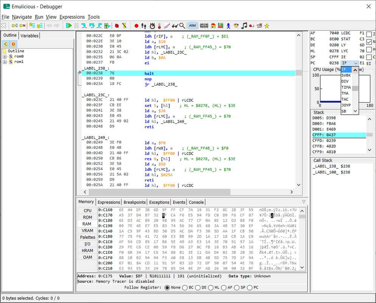This screenshot has height=303, width=376.
Task: Click the memory view vertical scrollbar
Action: [x=302, y=239]
